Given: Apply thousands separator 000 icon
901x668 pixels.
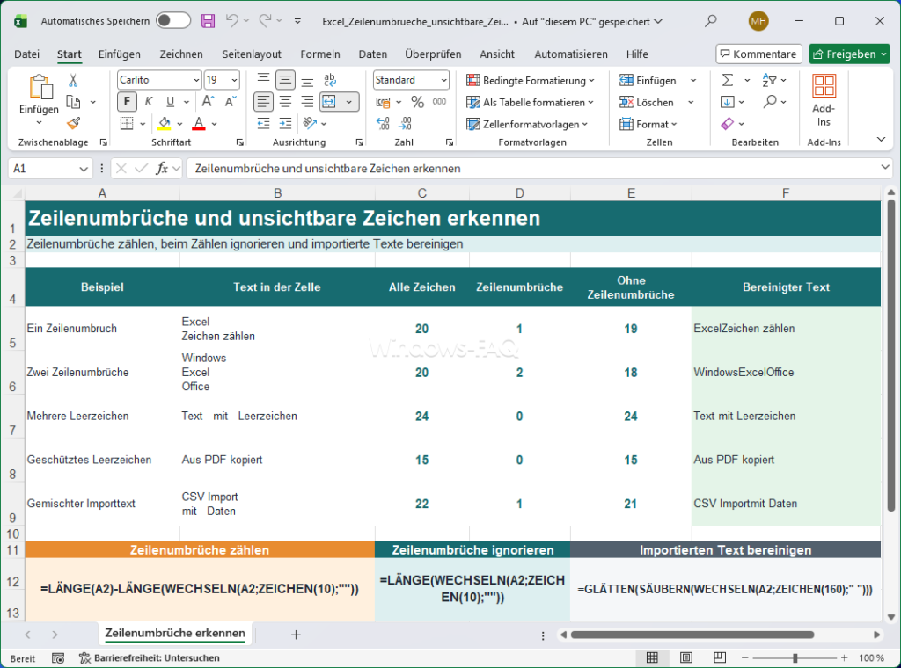Looking at the screenshot, I should coord(439,102).
